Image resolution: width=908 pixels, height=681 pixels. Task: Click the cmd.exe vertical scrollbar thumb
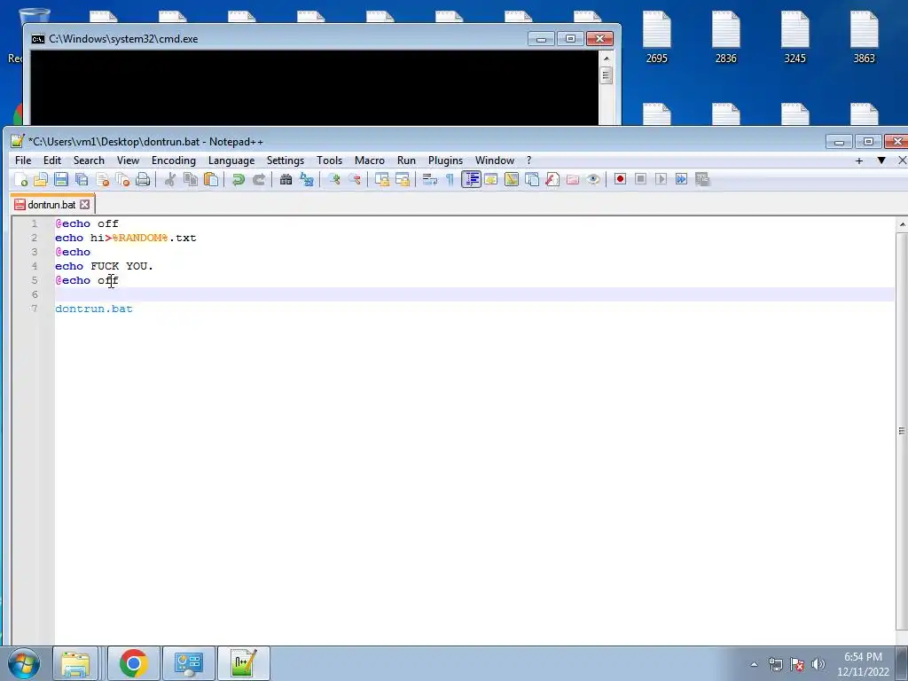607,75
